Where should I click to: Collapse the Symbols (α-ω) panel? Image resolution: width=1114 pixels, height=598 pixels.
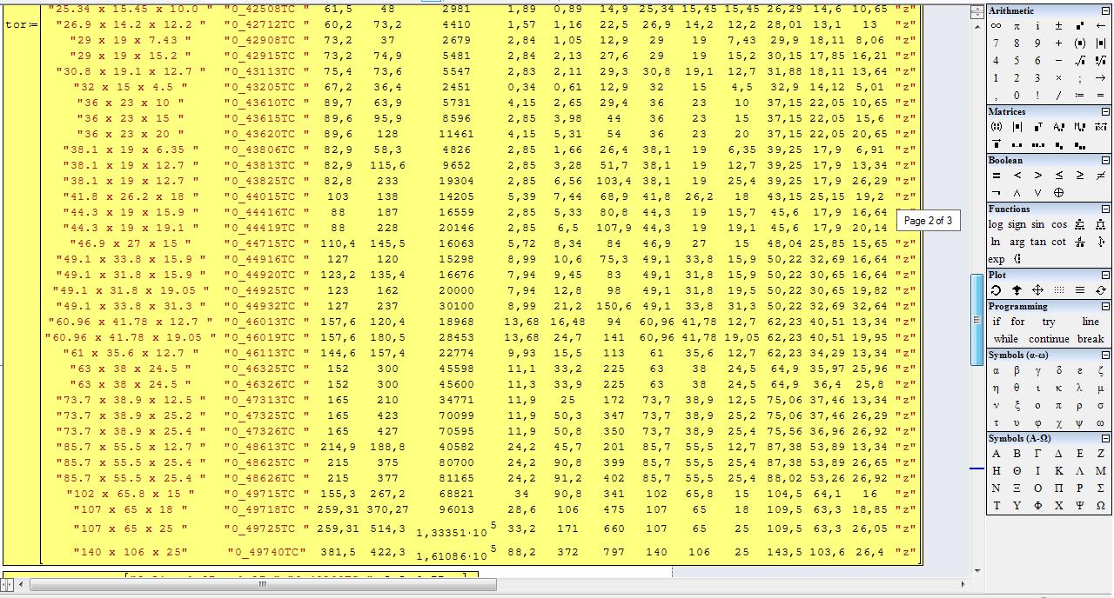[x=1105, y=355]
